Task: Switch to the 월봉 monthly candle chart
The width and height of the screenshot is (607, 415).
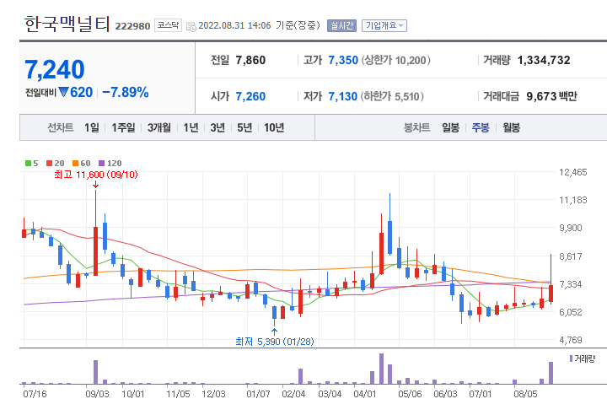Action: tap(512, 127)
